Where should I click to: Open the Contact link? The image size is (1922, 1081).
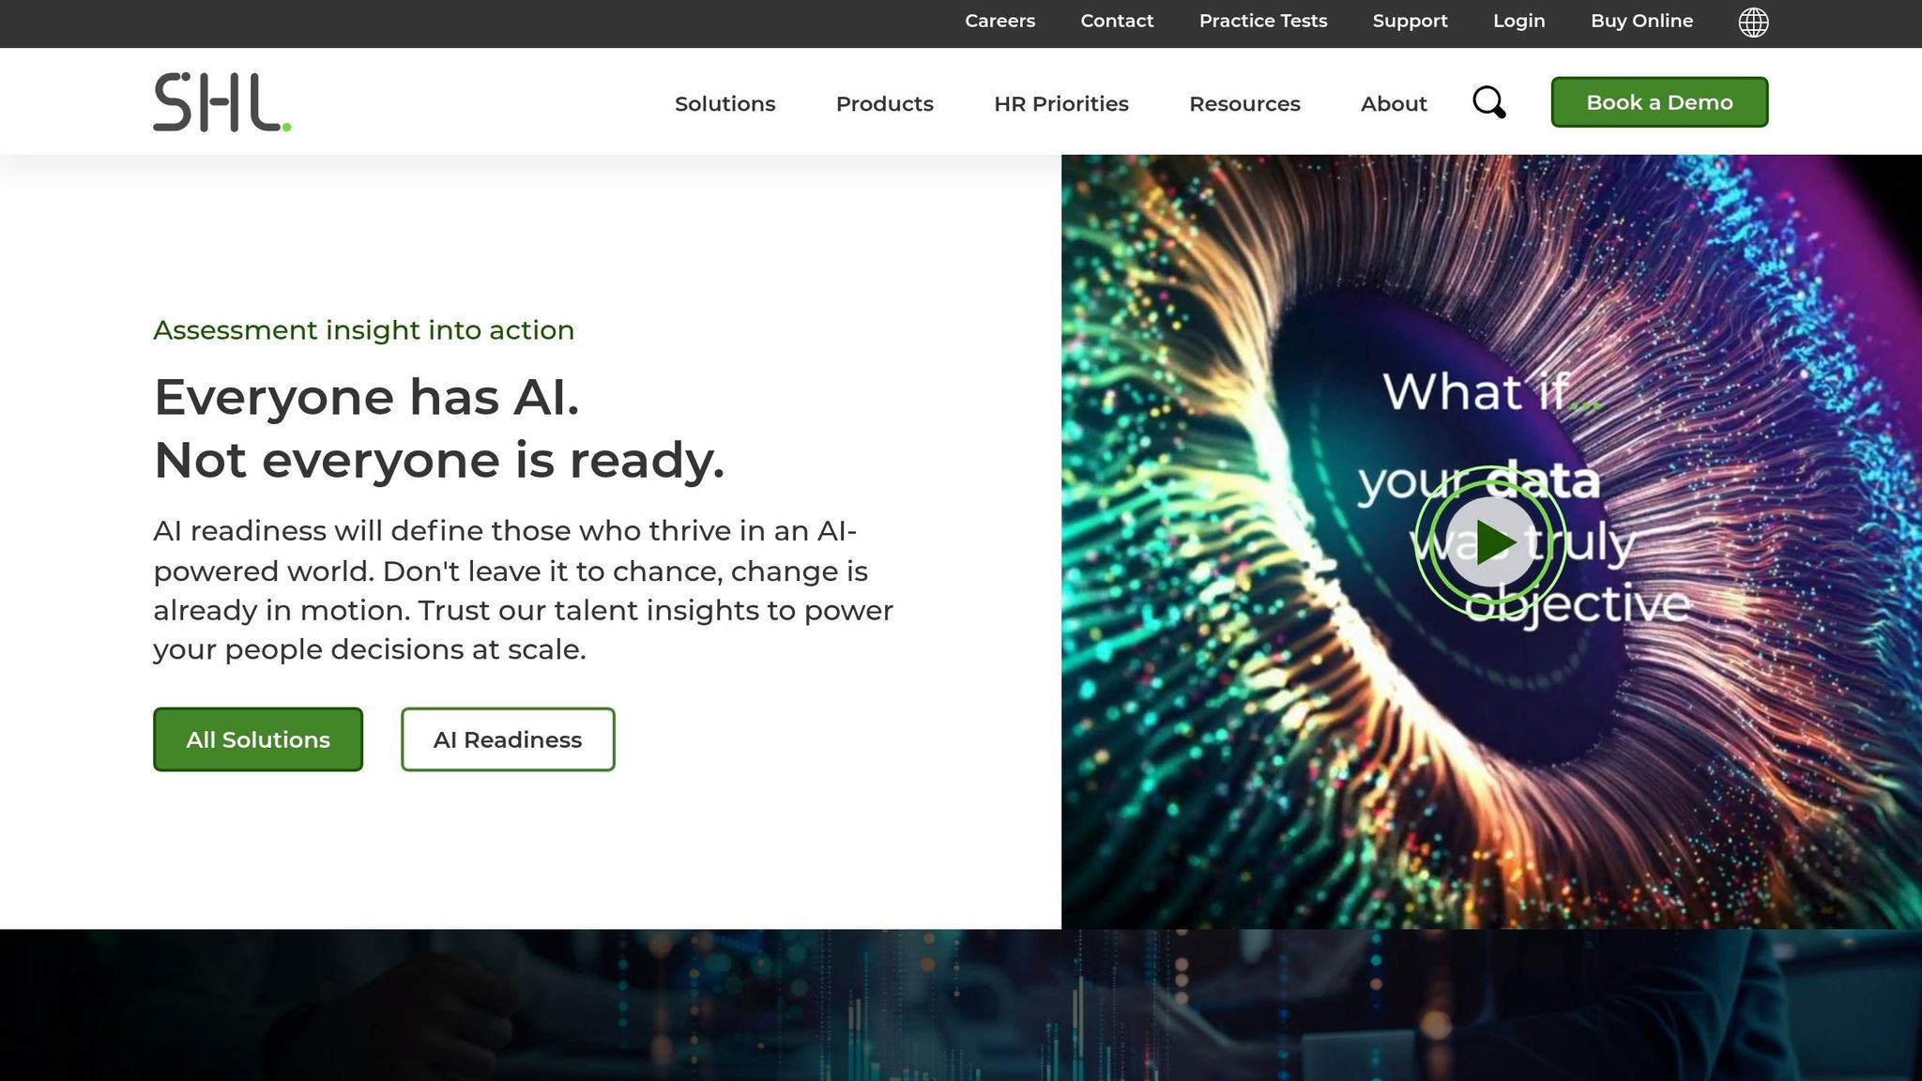[1117, 21]
